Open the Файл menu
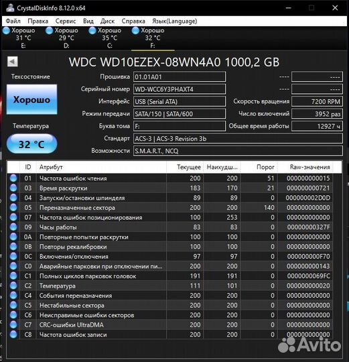Screen dimensions: 349x362 pos(13,21)
